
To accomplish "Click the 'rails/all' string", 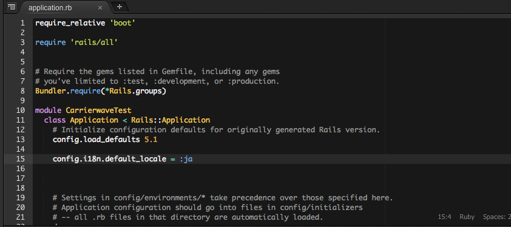I will tap(94, 42).
